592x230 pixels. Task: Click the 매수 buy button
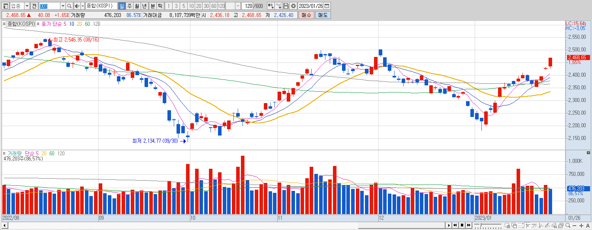[306, 15]
